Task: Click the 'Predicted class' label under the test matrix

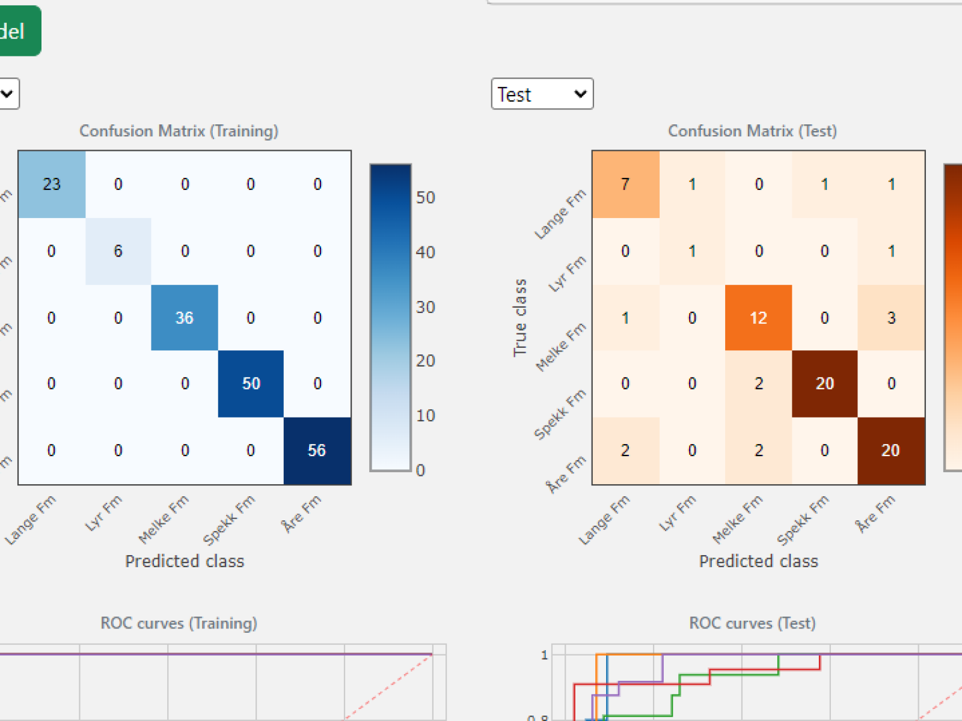Action: 758,561
